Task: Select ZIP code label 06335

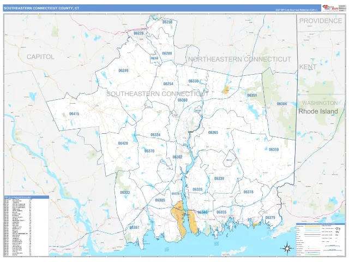Action: pyautogui.click(x=197, y=189)
